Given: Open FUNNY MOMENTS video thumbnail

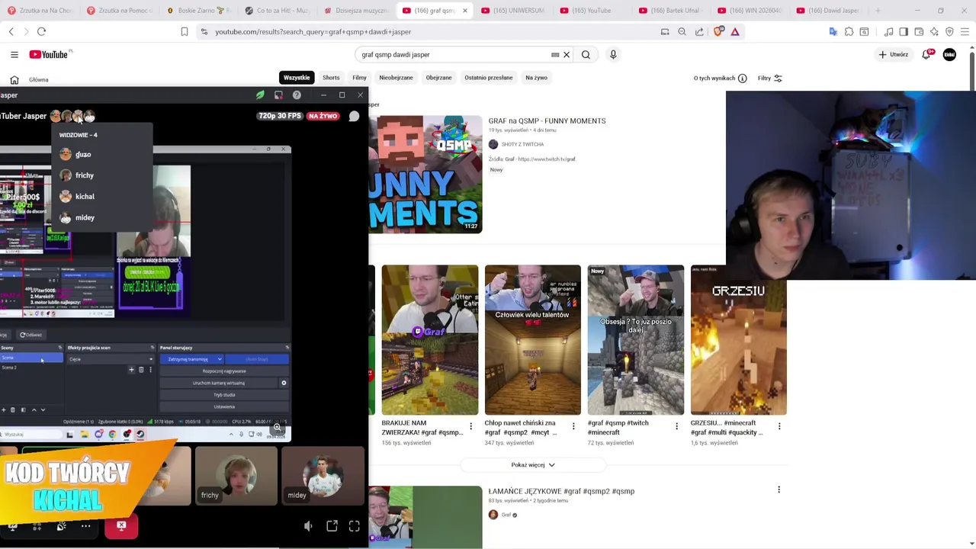Looking at the screenshot, I should 425,174.
